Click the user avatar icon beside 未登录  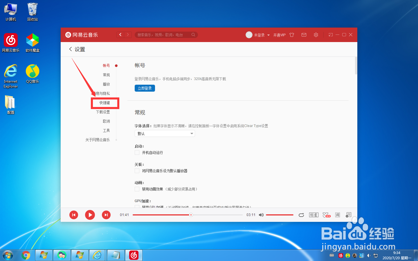(x=249, y=35)
